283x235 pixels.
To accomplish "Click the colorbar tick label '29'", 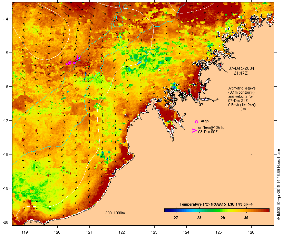I will pyautogui.click(x=223, y=218).
